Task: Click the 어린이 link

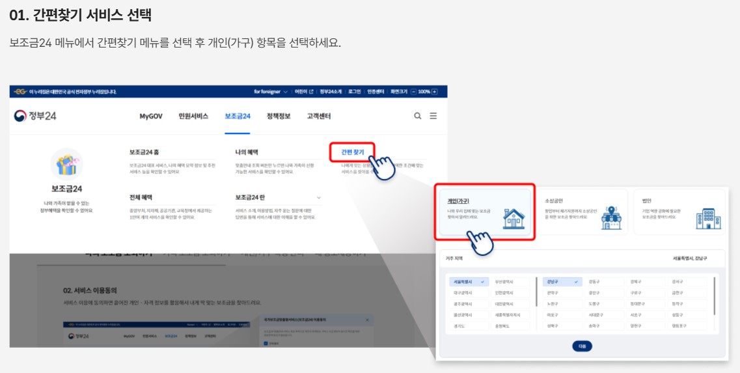Action: point(301,92)
